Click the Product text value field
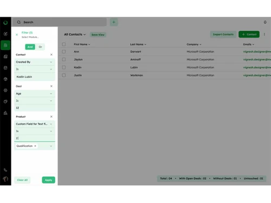The image size is (271, 203). tap(35, 138)
